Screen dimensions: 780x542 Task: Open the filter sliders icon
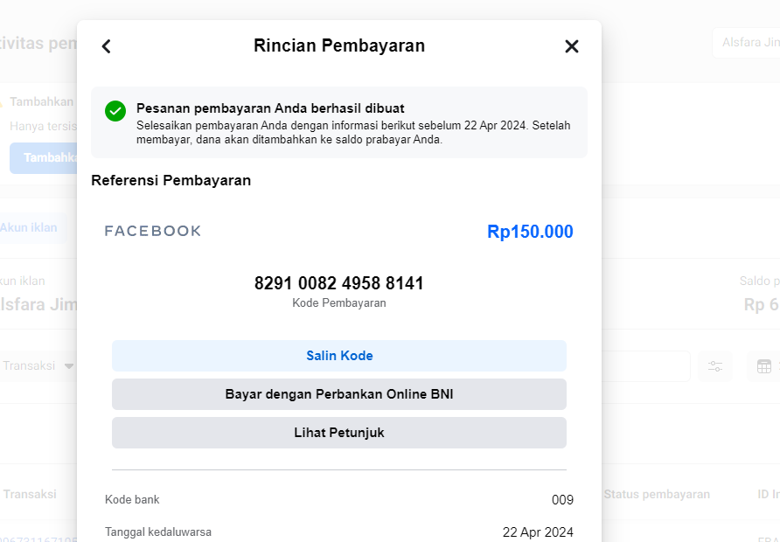715,366
